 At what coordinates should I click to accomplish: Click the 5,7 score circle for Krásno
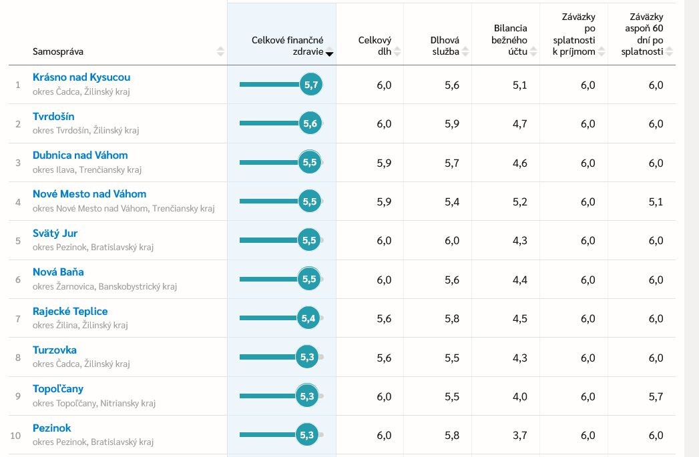point(310,85)
